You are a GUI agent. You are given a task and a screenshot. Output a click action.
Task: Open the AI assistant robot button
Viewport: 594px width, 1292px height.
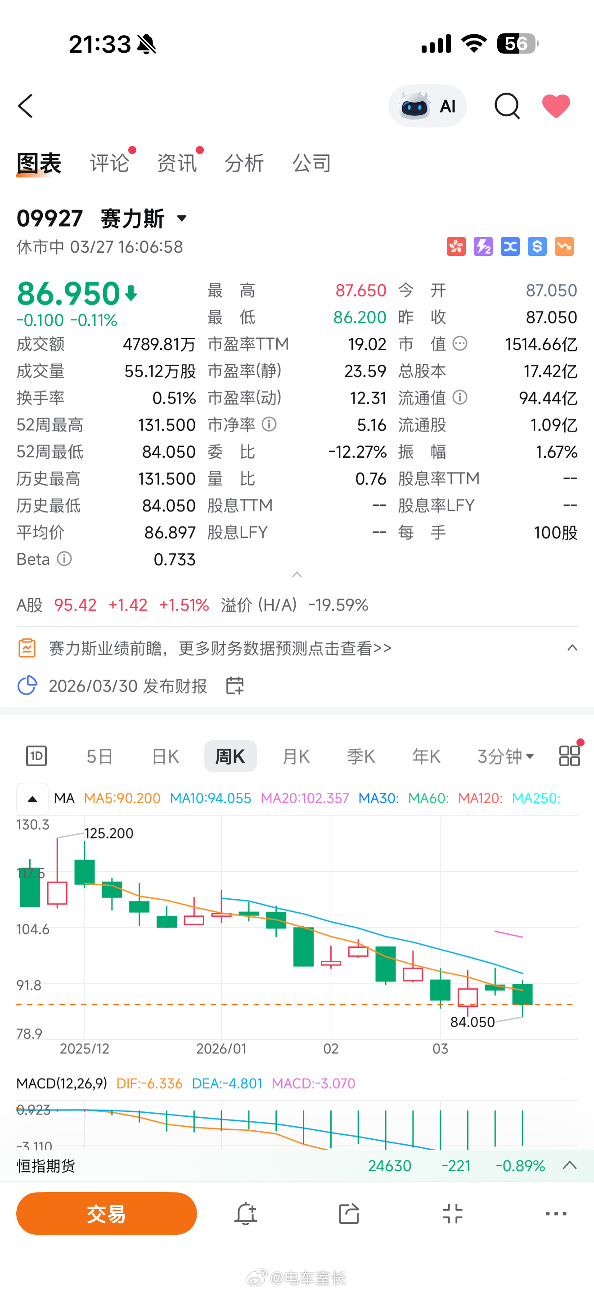[x=427, y=106]
